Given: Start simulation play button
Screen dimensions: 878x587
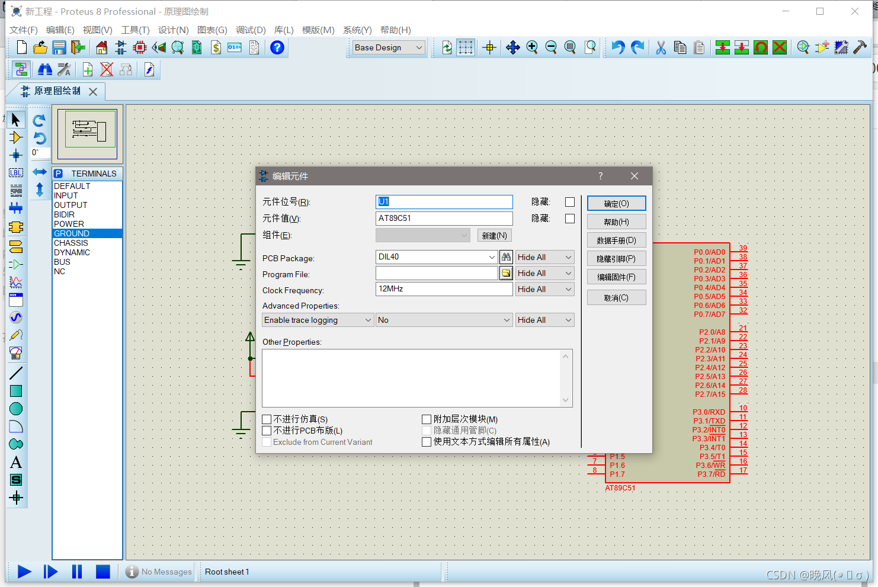Looking at the screenshot, I should pyautogui.click(x=24, y=572).
